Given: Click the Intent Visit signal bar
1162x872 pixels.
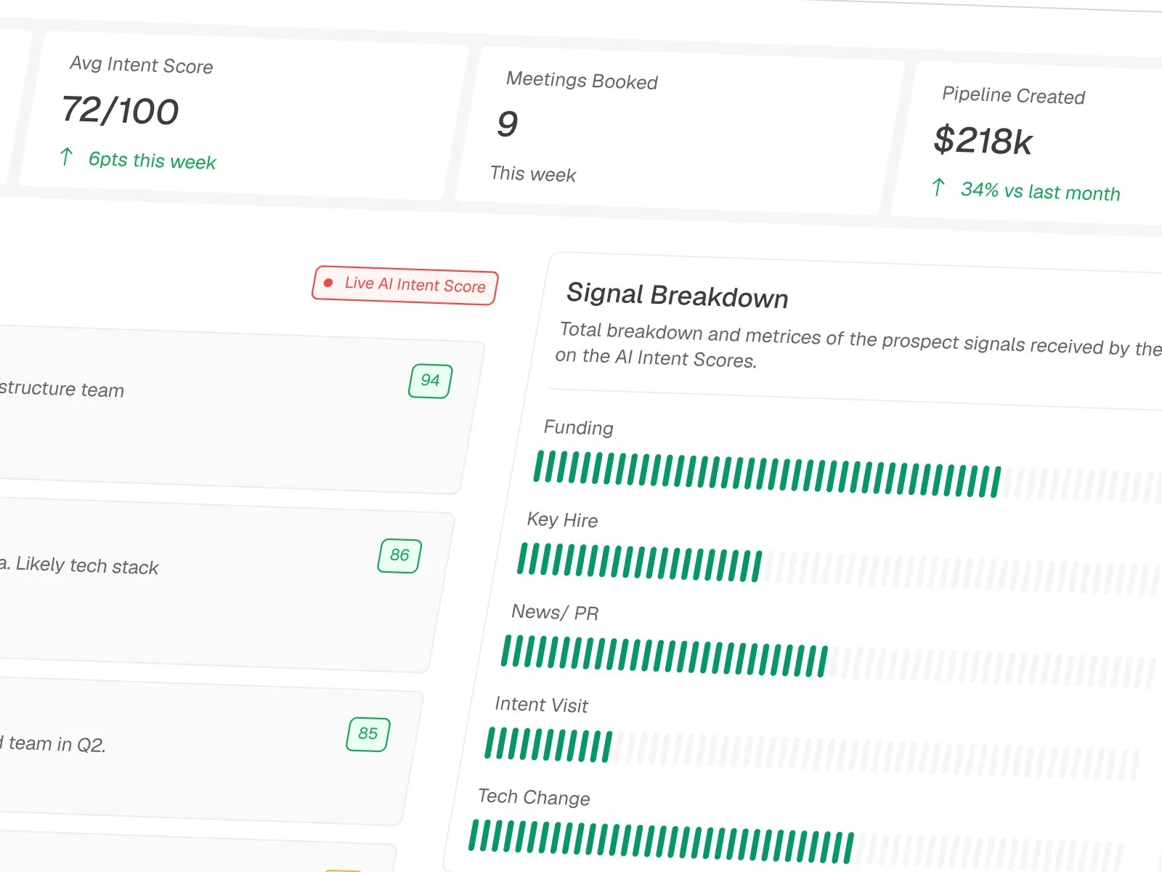Looking at the screenshot, I should [811, 753].
